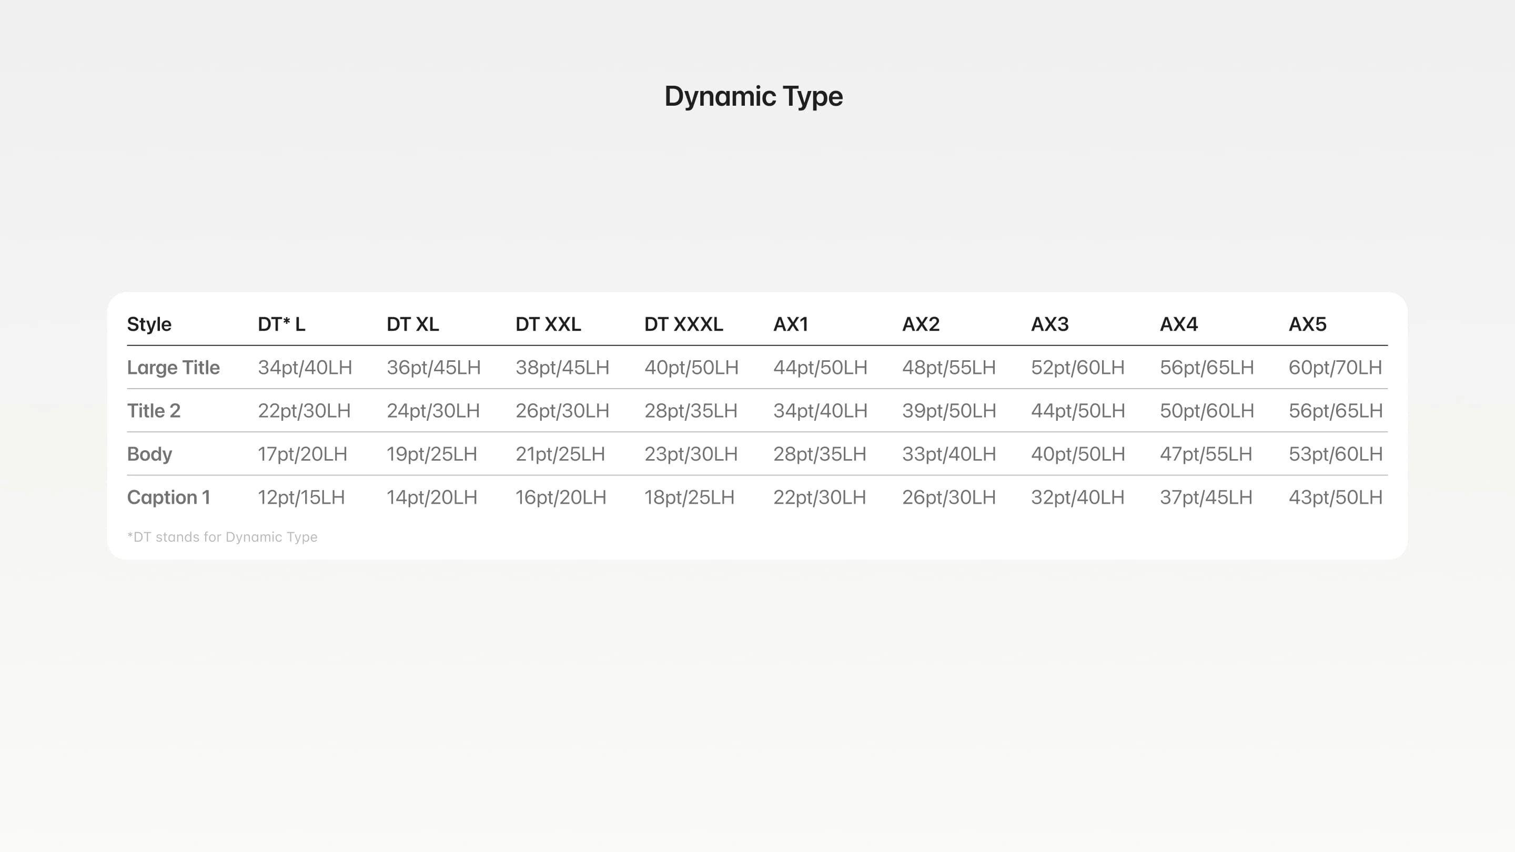
Task: Select the Body row label
Action: tap(149, 454)
